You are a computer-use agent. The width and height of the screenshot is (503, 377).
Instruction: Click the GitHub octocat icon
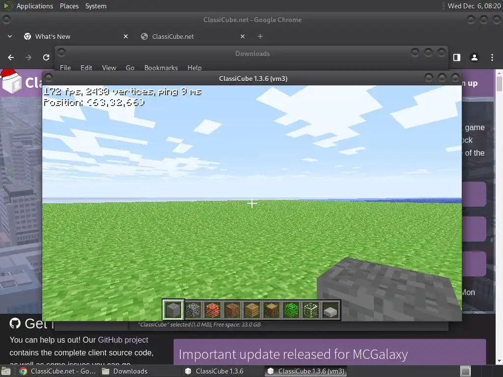point(15,323)
